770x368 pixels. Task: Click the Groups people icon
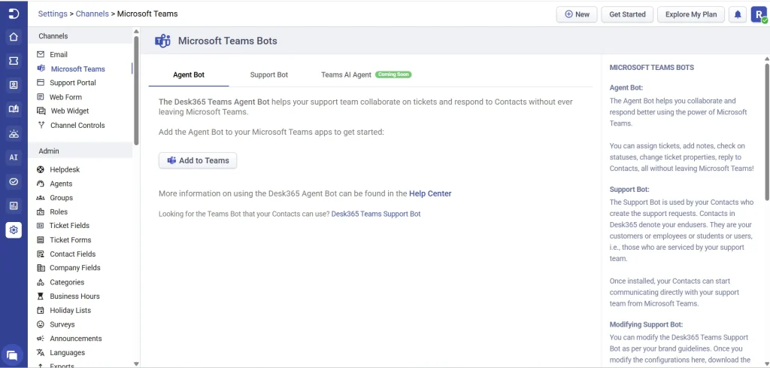41,197
